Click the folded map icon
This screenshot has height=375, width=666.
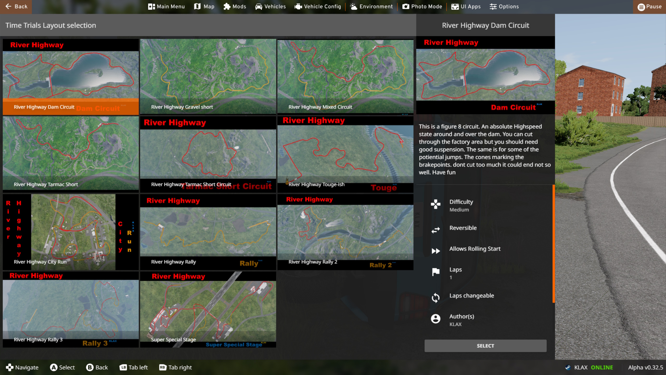pyautogui.click(x=197, y=7)
